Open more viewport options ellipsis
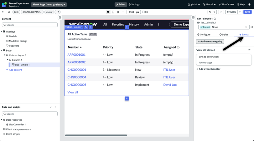This screenshot has width=254, height=141. (x=123, y=12)
